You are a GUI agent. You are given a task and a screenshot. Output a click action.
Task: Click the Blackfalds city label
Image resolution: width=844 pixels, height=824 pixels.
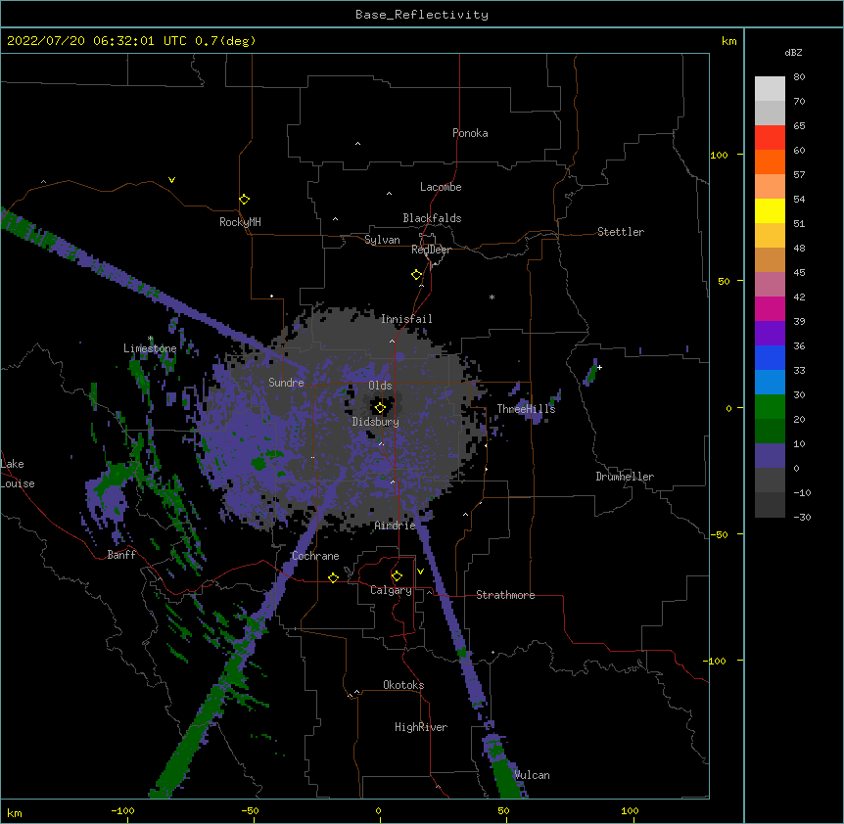(x=432, y=218)
